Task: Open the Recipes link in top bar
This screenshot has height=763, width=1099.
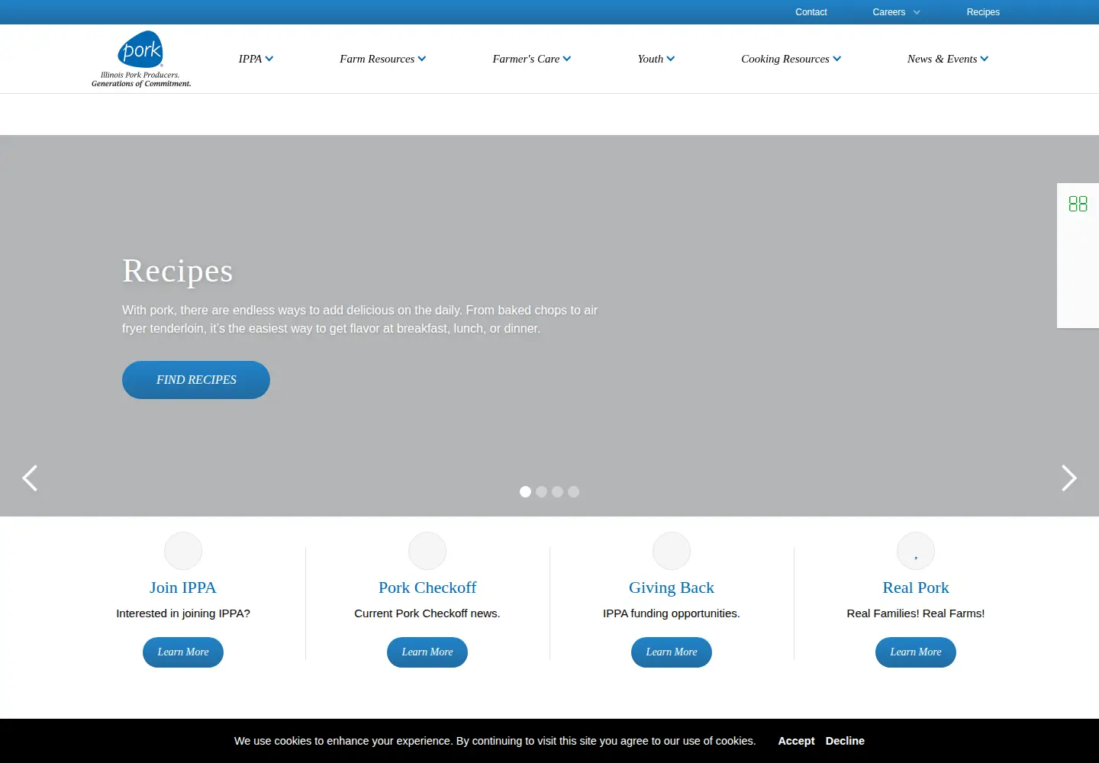Action: pos(983,12)
